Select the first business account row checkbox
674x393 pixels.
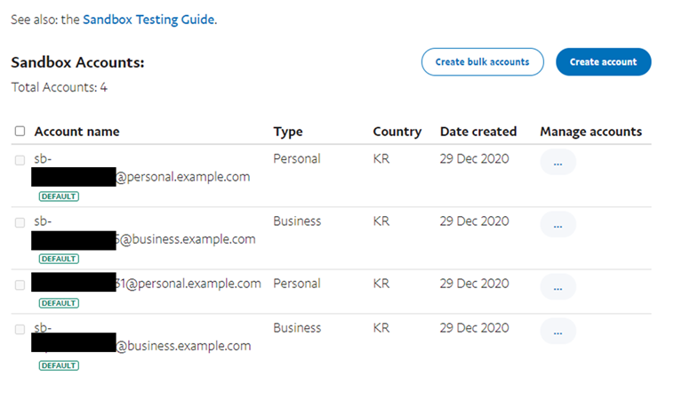pos(20,222)
